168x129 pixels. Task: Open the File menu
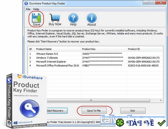coord(28,9)
